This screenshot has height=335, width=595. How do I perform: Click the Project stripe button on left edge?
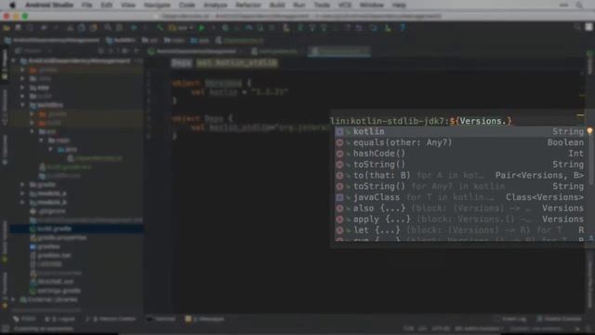pyautogui.click(x=5, y=63)
